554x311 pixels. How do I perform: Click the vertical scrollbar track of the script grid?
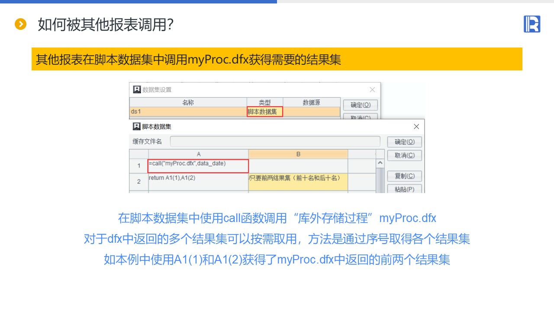380,180
